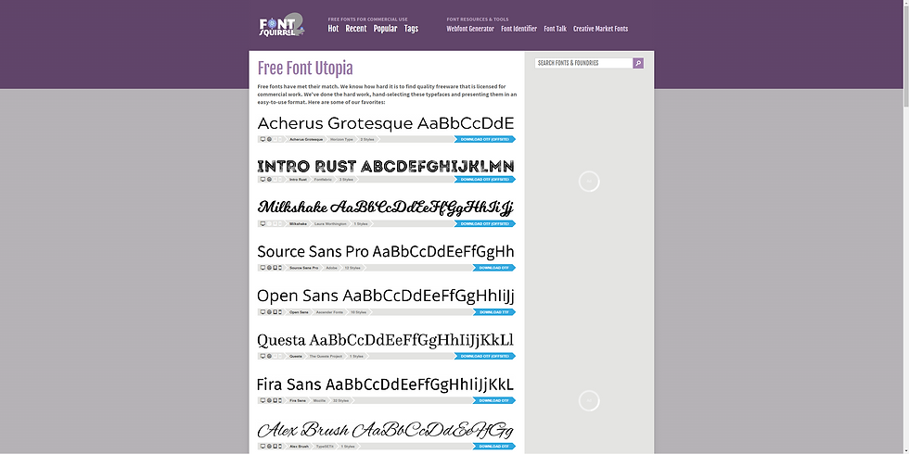
Task: Click desktop license icon for Questa
Action: [x=262, y=356]
